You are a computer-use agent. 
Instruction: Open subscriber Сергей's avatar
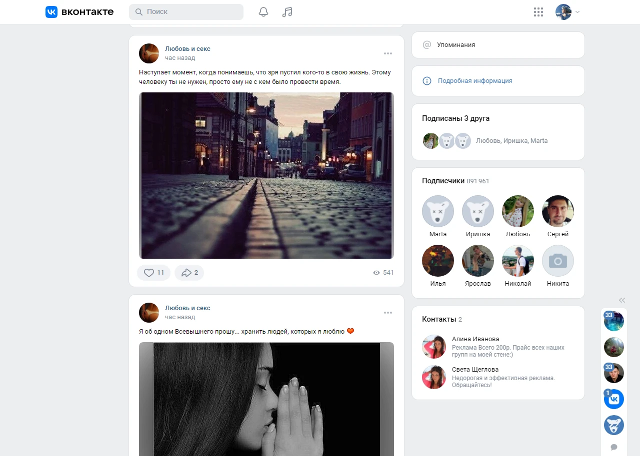click(x=558, y=211)
